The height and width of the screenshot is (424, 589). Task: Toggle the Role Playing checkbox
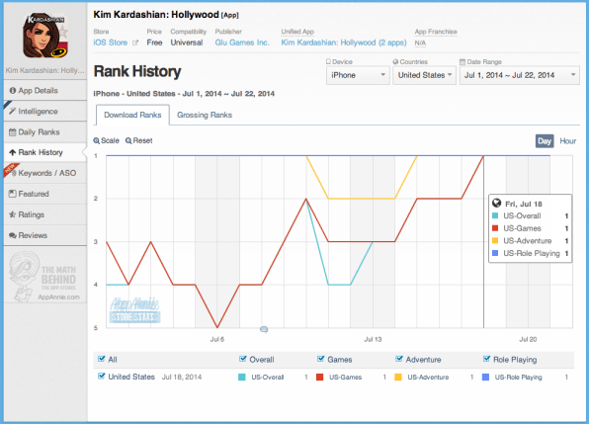(x=486, y=359)
